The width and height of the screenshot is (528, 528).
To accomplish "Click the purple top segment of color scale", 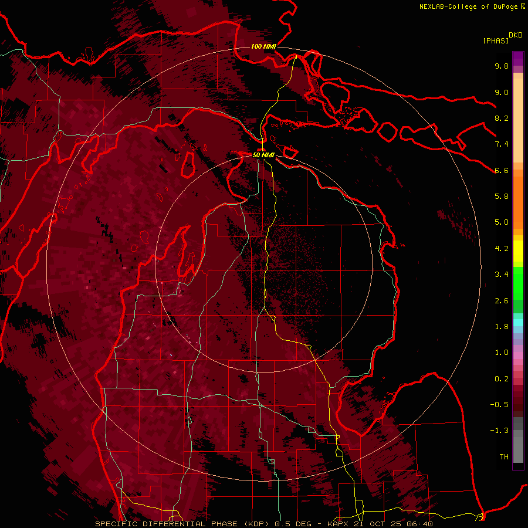I will 518,59.
